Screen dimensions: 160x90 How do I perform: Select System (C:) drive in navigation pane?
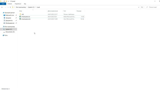pyautogui.click(x=9, y=29)
